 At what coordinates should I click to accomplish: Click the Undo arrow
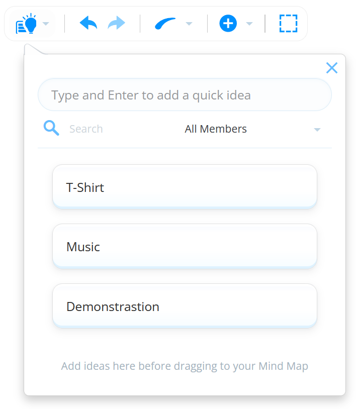(88, 23)
